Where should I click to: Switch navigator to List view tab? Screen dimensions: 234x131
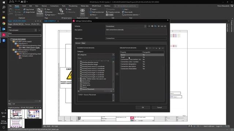pyautogui.click(x=14, y=104)
